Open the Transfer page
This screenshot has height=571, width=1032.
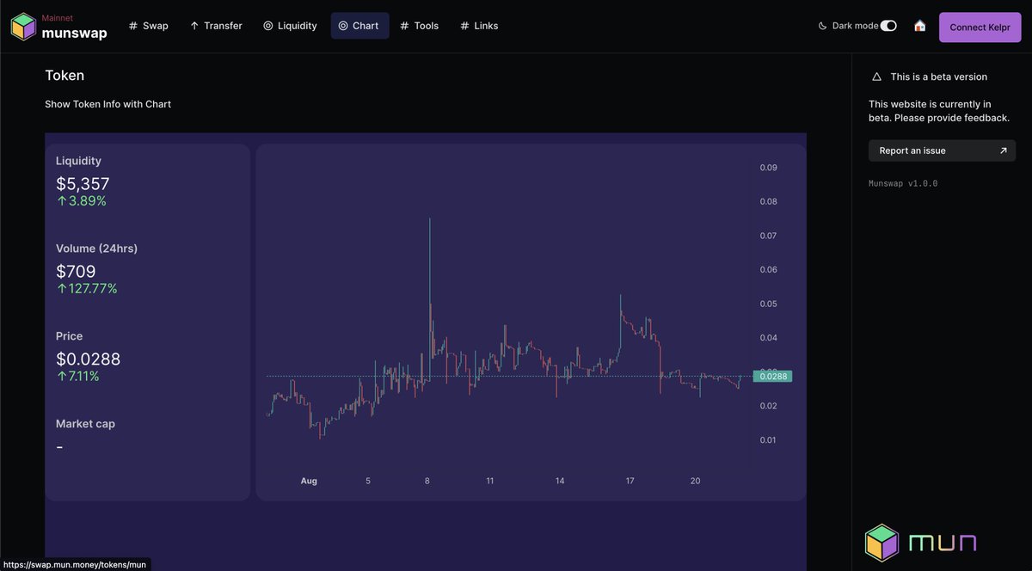(216, 26)
